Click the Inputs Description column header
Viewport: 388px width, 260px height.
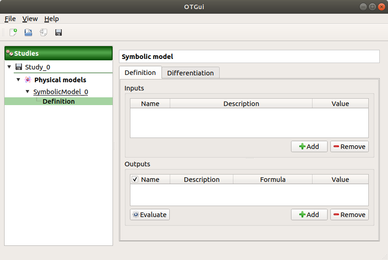(241, 104)
